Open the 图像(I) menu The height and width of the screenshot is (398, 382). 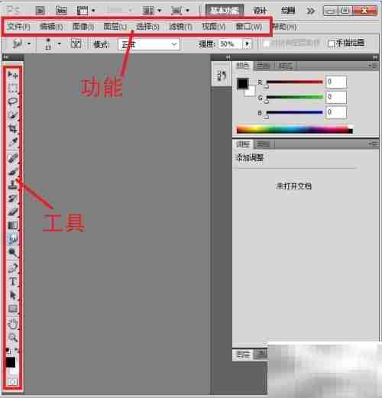click(83, 26)
